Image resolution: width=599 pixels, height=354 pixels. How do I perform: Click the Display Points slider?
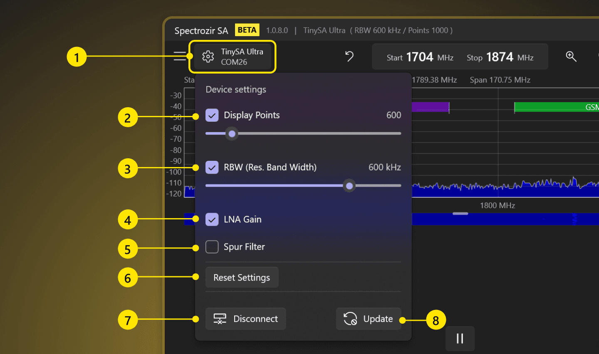[303, 133]
